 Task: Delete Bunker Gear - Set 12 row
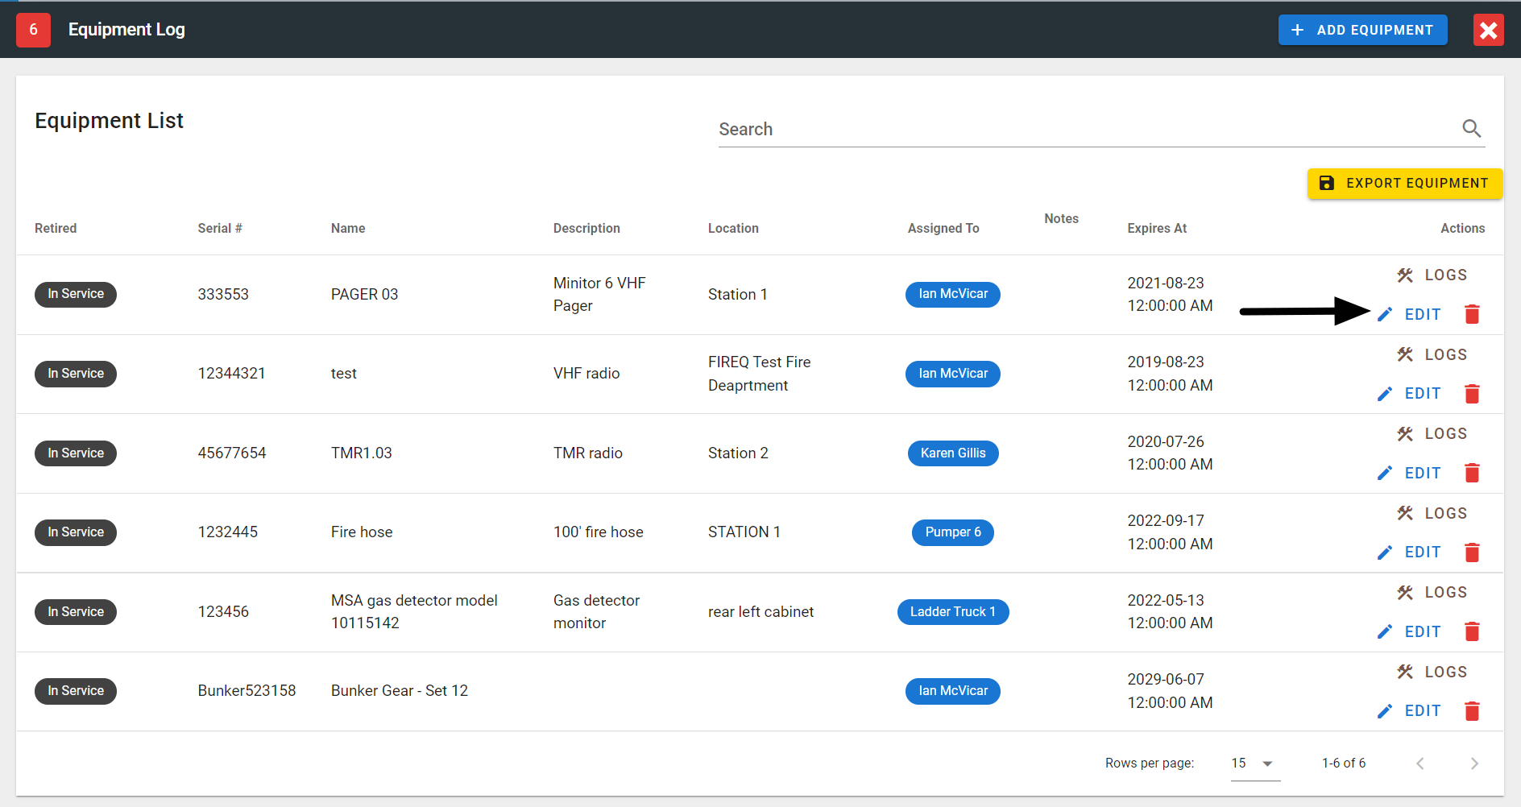tap(1472, 711)
